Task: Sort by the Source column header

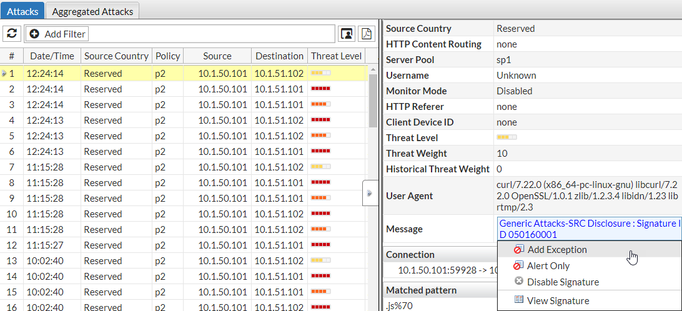Action: (217, 56)
